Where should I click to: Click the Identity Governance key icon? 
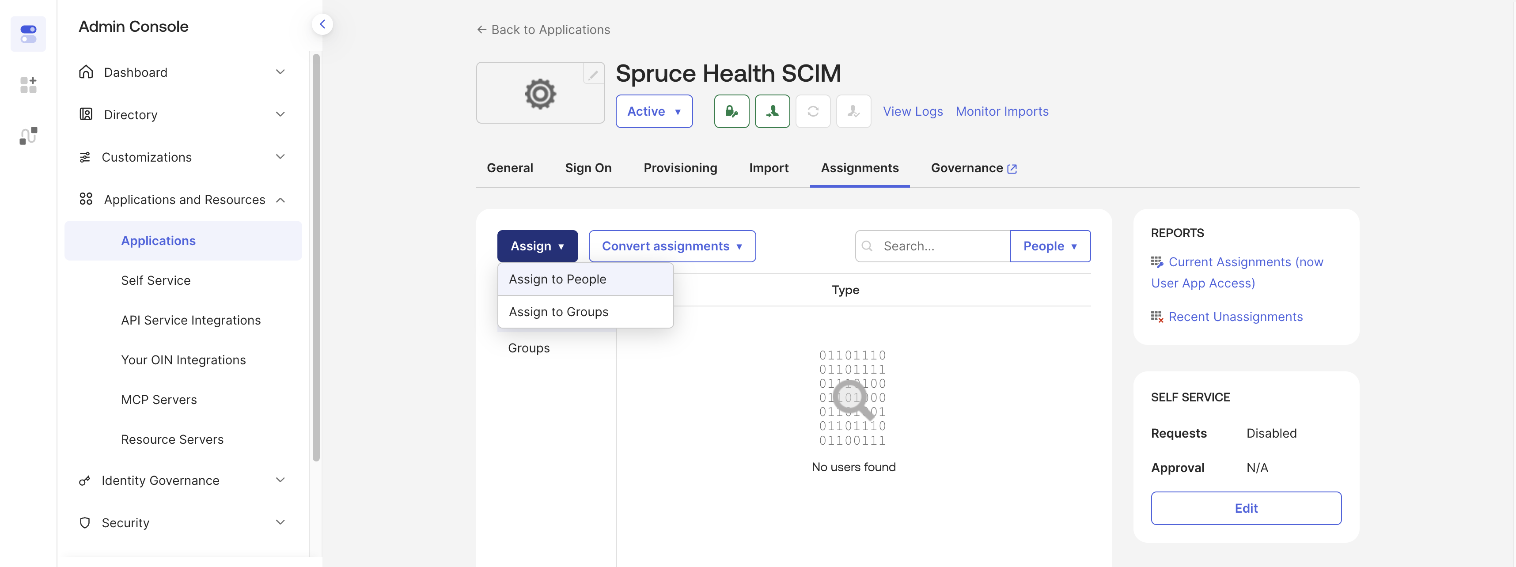click(85, 480)
